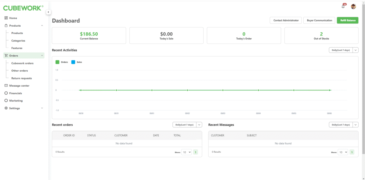The height and width of the screenshot is (180, 365).
Task: Open the user profile avatar
Action: click(353, 6)
